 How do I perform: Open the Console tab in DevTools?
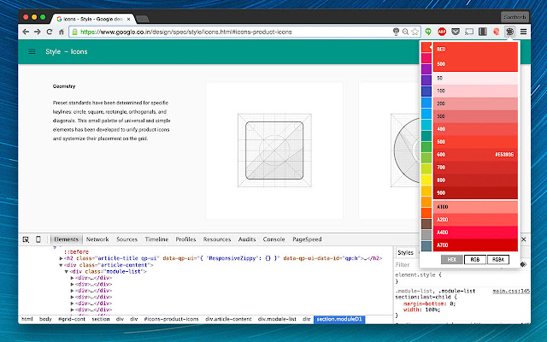click(273, 239)
